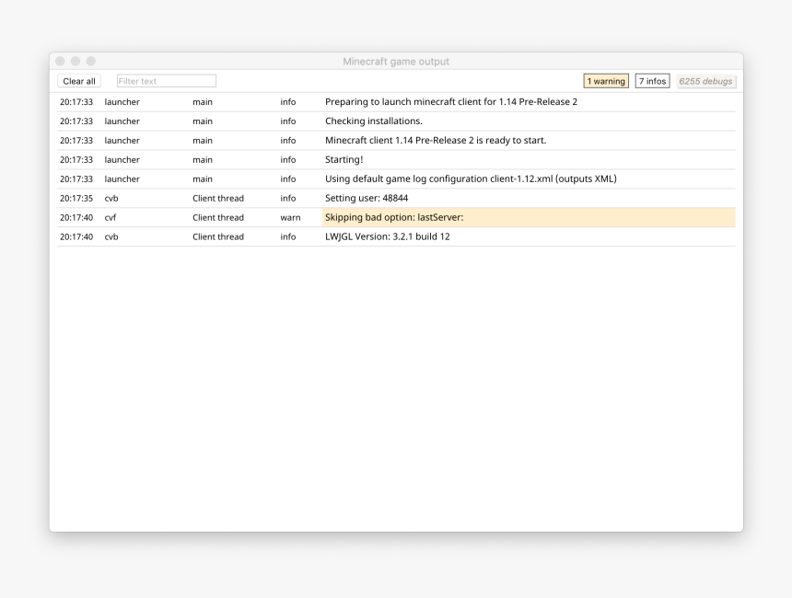The height and width of the screenshot is (598, 792).
Task: Select highlighted 'Skipping bad option: lastServer:' warning
Action: (529, 217)
